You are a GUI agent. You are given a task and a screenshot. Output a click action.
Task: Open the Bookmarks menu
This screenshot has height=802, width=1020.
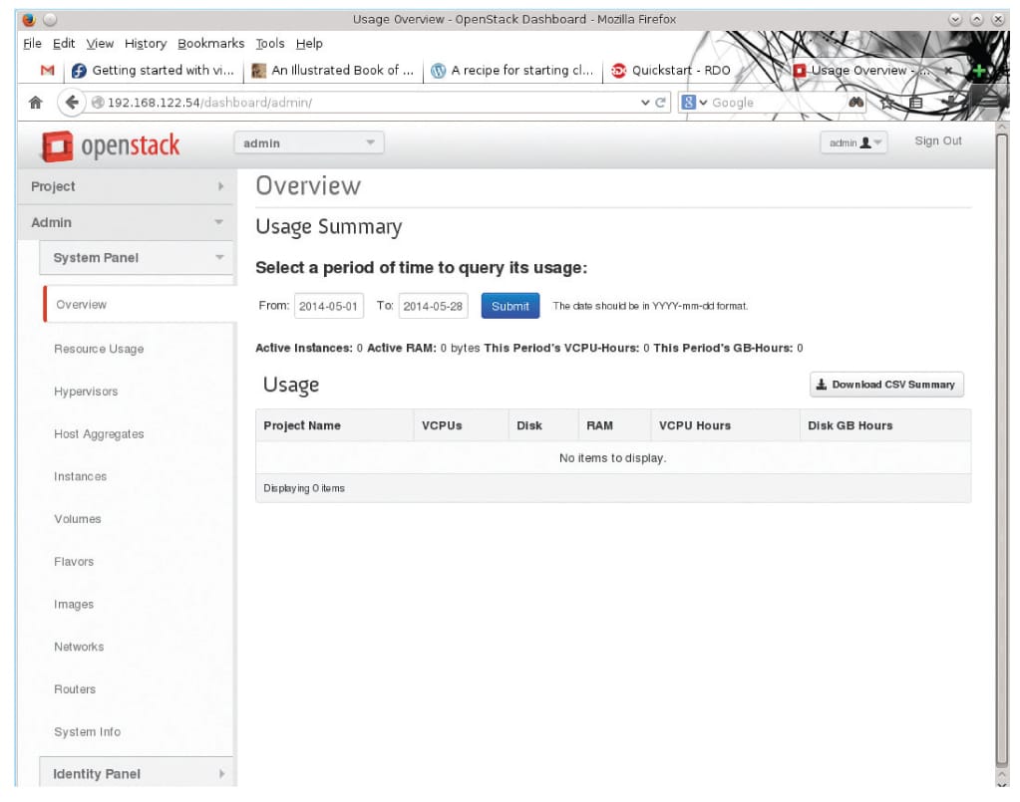coord(210,43)
